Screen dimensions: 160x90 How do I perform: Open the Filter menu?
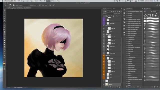41,1
